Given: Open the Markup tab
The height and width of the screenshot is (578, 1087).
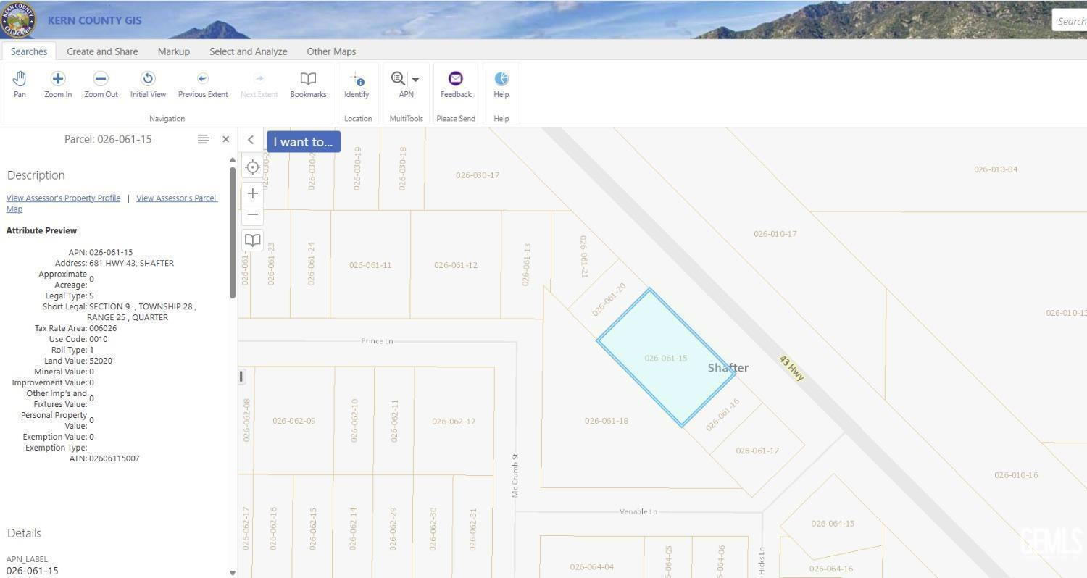Looking at the screenshot, I should 174,51.
